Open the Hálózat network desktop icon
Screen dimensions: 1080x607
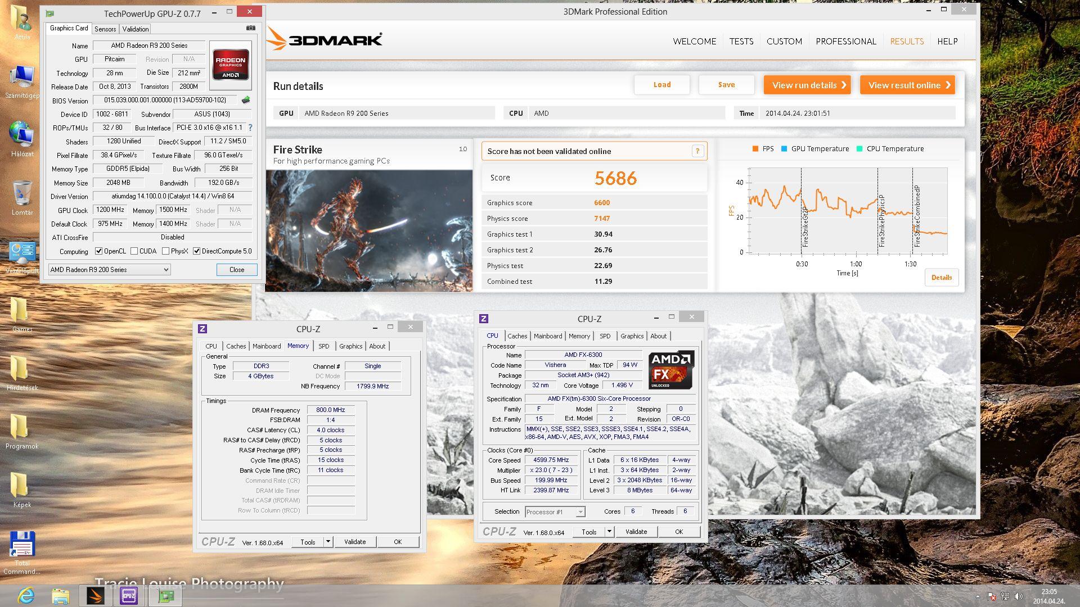click(x=22, y=139)
